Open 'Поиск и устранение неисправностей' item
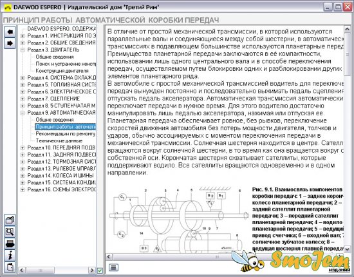 (x=66, y=64)
